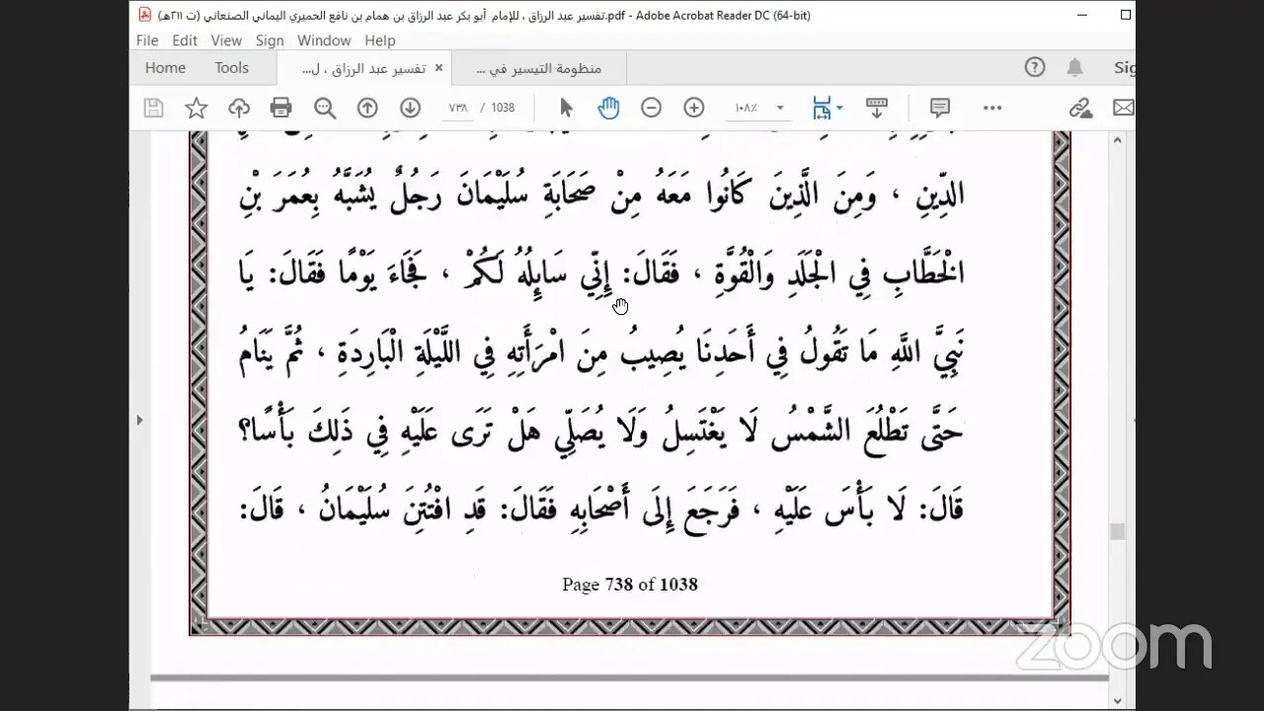Open the notifications bell
Image resolution: width=1264 pixels, height=711 pixels.
click(1075, 67)
